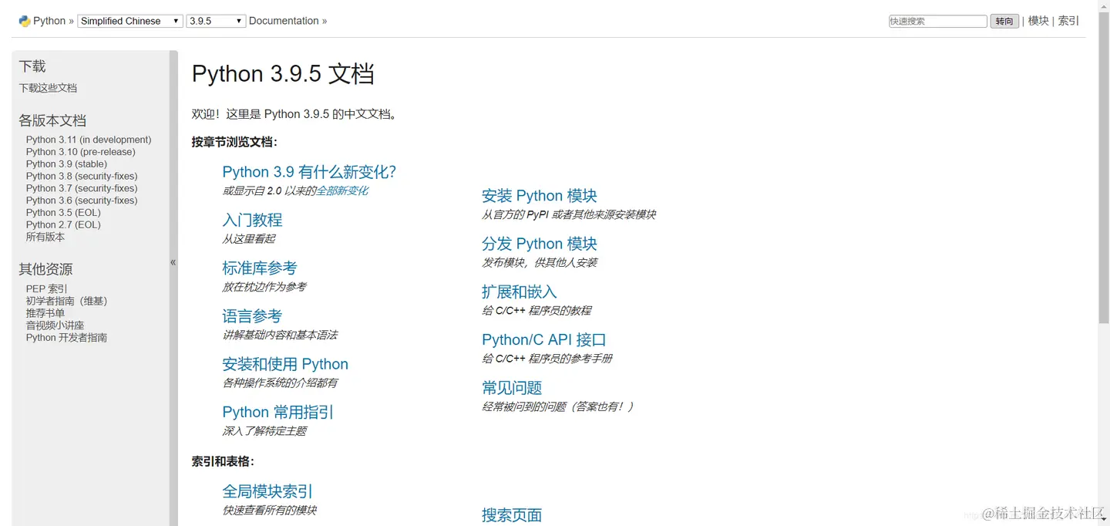Open the 3.9.5 version dropdown

pos(216,21)
